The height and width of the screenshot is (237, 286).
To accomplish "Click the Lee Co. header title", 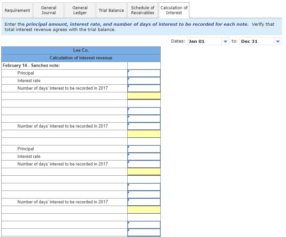I will point(81,50).
